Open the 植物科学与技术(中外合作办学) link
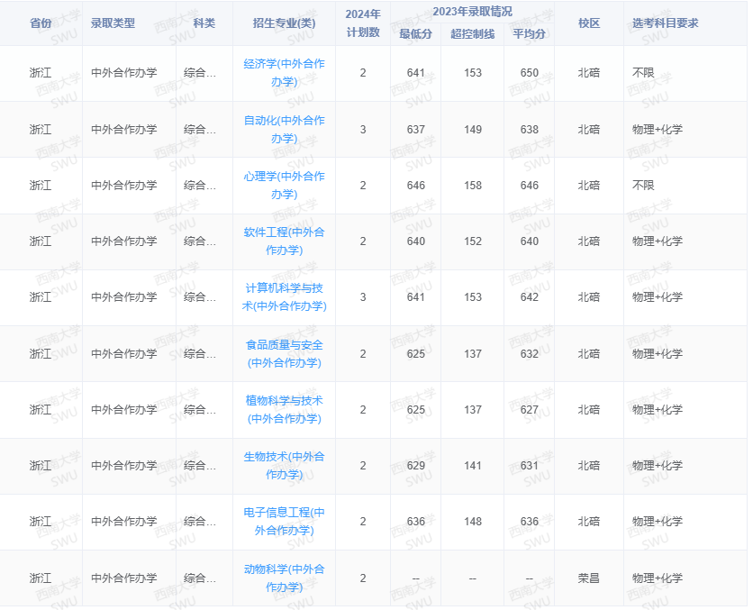 284,410
